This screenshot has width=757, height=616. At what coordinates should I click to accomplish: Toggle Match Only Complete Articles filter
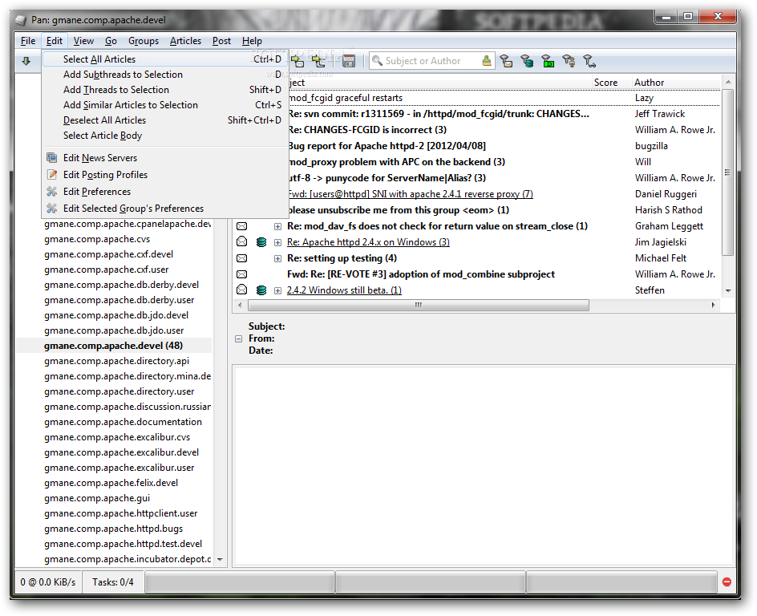pyautogui.click(x=548, y=61)
